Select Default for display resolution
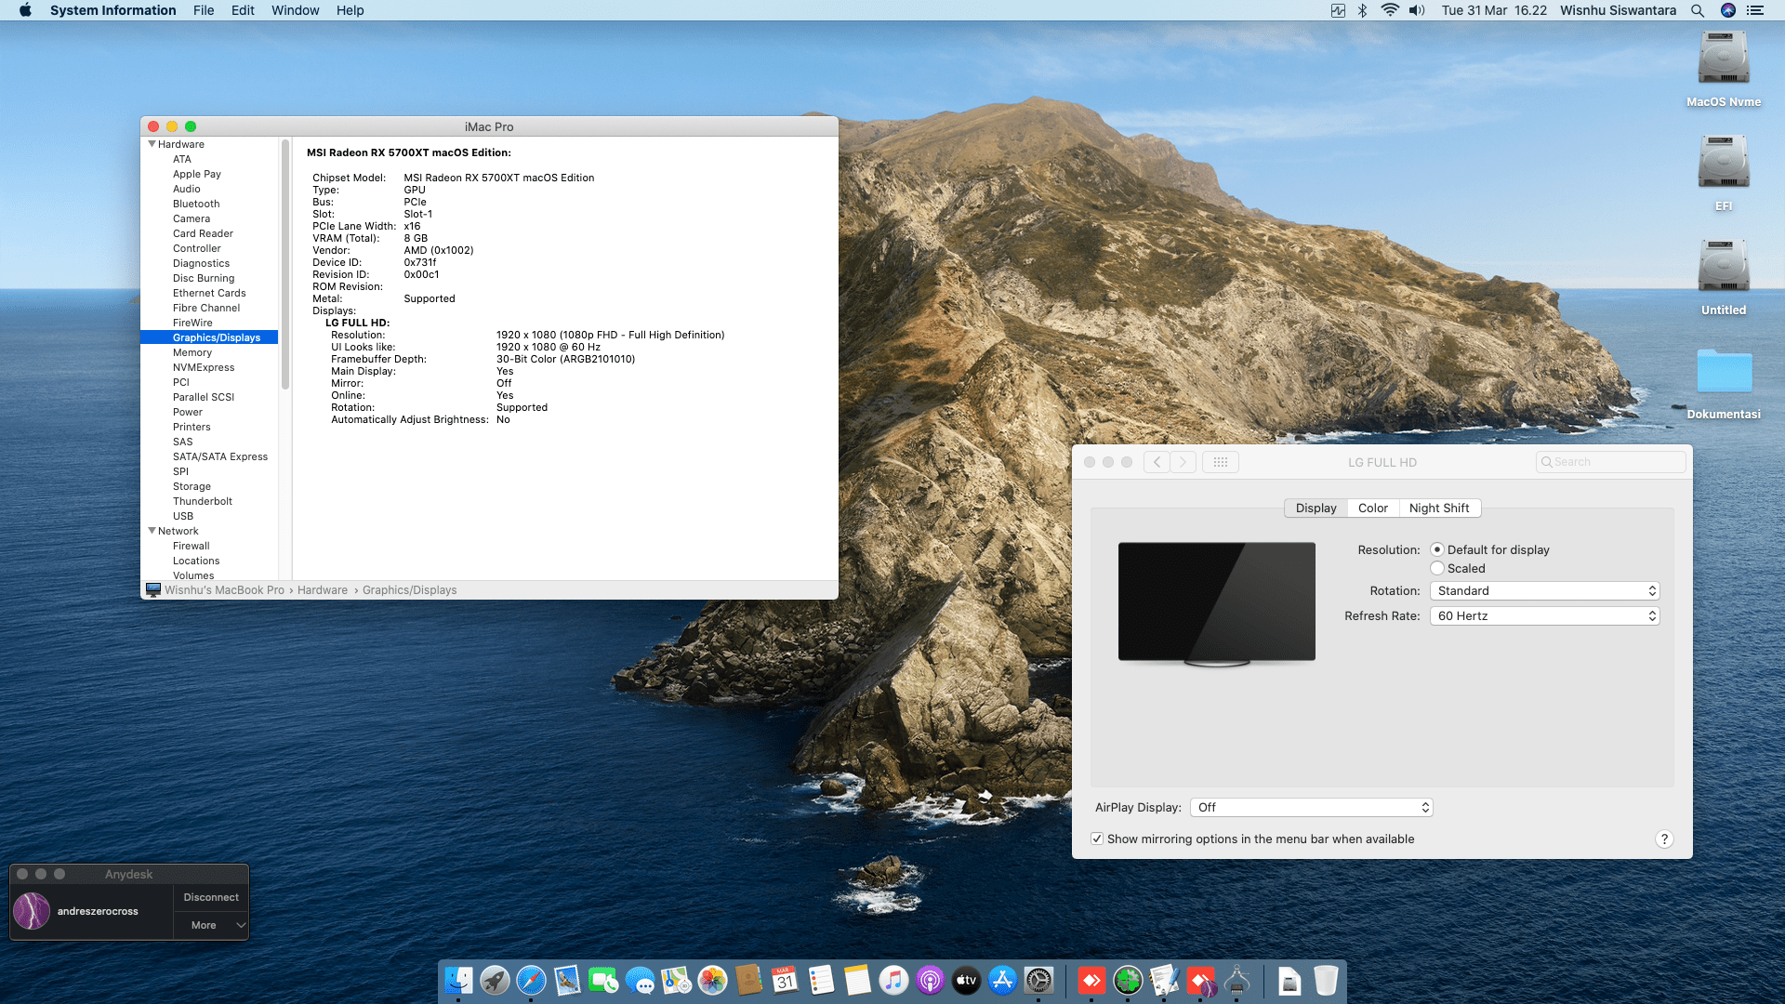 1437,550
